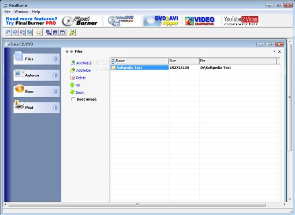Image resolution: width=295 pixels, height=215 pixels.
Task: Click the DVD2AVI ripper banner
Action: (161, 21)
